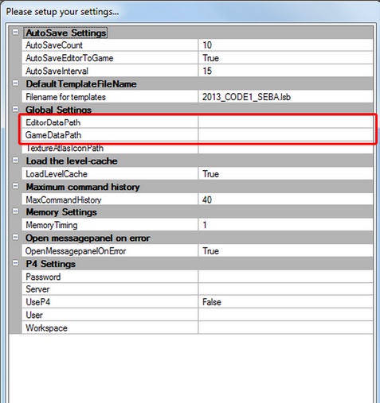Change LoadLevelCache True value
Image resolution: width=380 pixels, height=403 pixels.
[286, 174]
